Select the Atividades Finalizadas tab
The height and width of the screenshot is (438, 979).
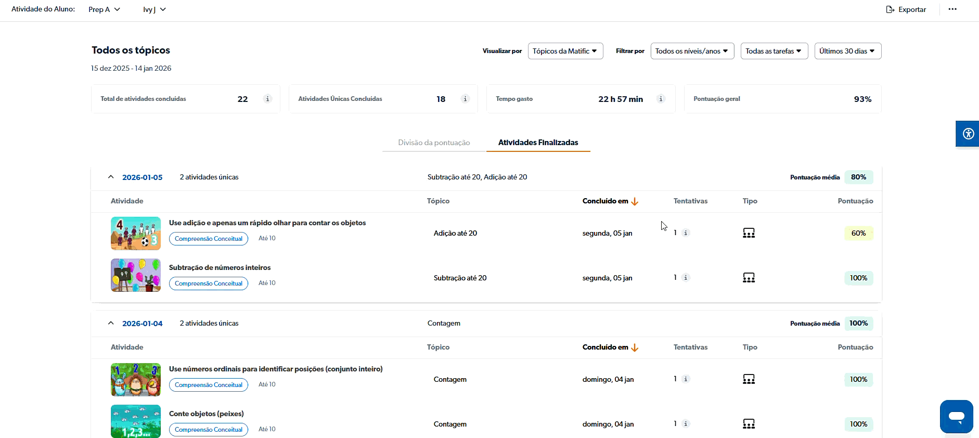[538, 143]
